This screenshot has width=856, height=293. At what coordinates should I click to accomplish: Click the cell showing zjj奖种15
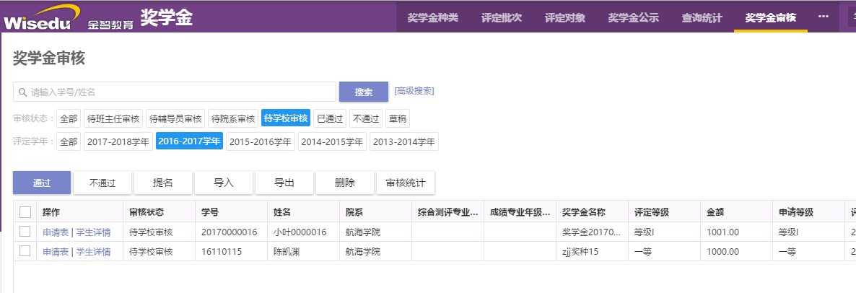pos(592,252)
